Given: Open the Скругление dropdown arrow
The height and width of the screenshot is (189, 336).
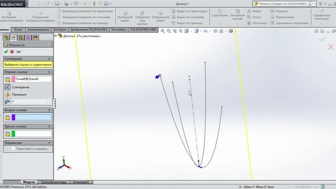Looking at the screenshot, I should pyautogui.click(x=219, y=24).
